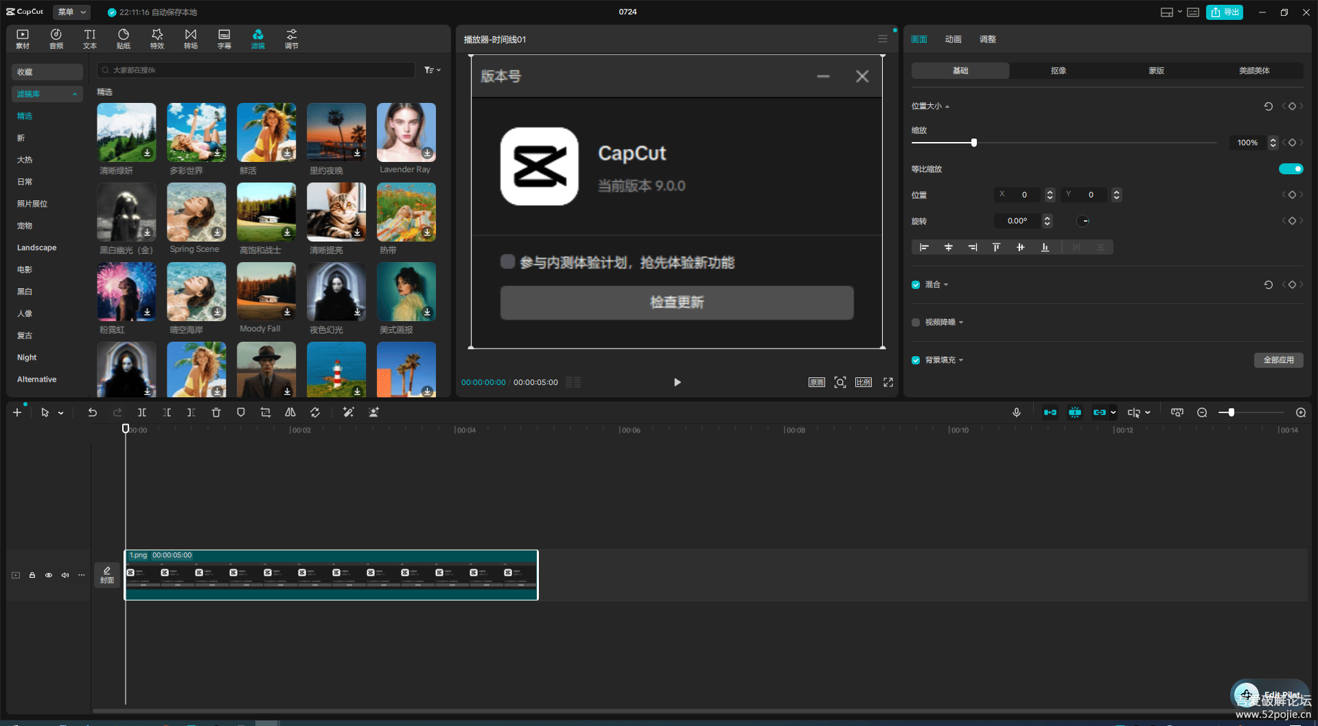Open the 收藏 favorites section
This screenshot has height=726, width=1318.
47,72
